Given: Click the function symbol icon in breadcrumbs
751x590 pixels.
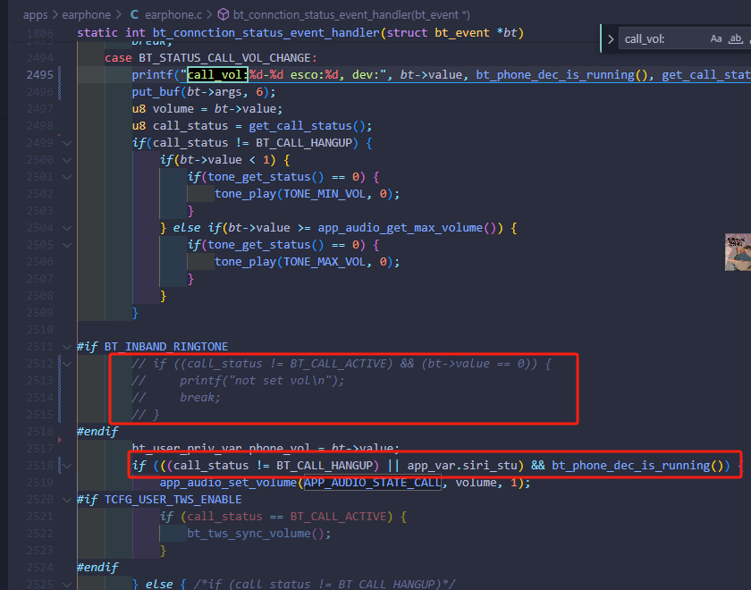Looking at the screenshot, I should tap(224, 15).
